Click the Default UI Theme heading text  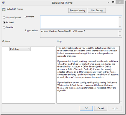pyautogui.click(x=15, y=9)
